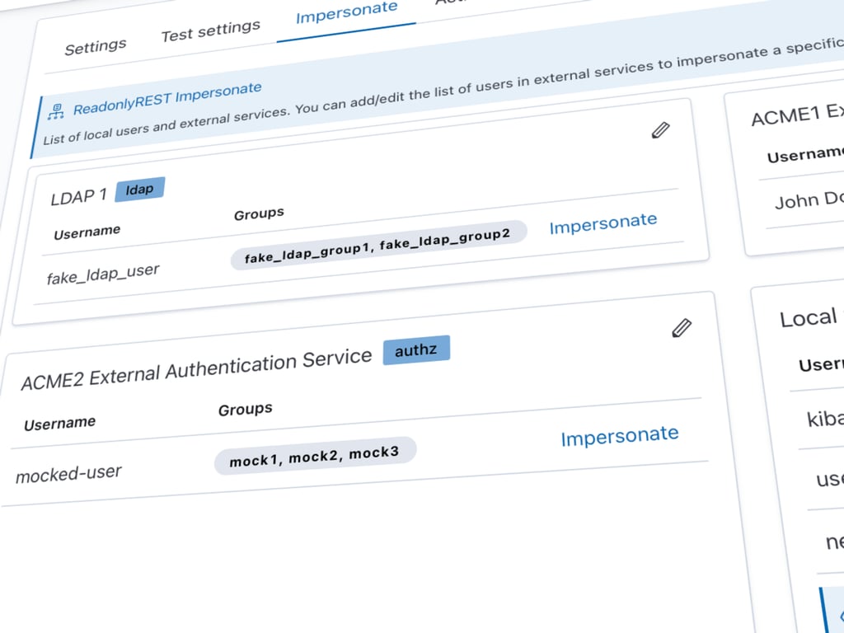844x633 pixels.
Task: Click the ldap service type badge
Action: pos(139,190)
